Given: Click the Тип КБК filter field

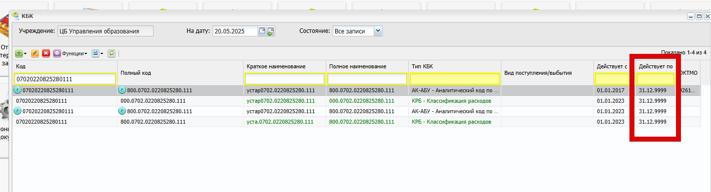Looking at the screenshot, I should 454,79.
